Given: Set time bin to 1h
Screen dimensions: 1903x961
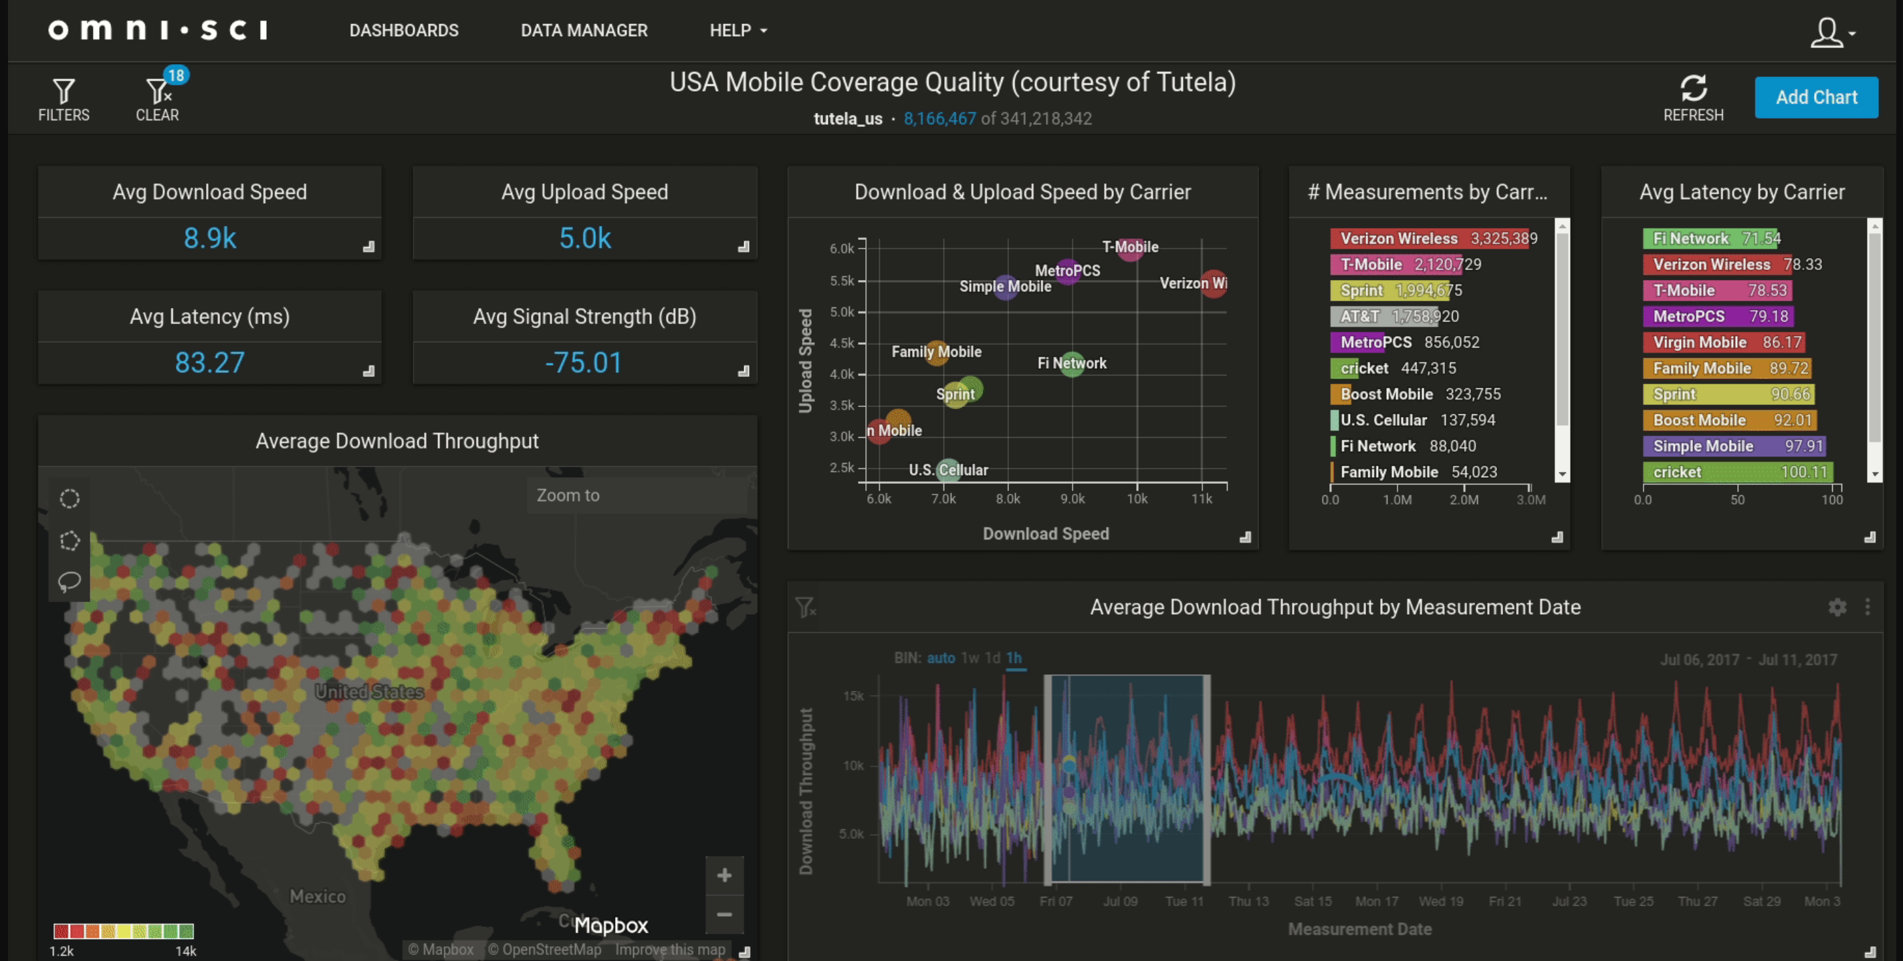Looking at the screenshot, I should pos(1014,658).
